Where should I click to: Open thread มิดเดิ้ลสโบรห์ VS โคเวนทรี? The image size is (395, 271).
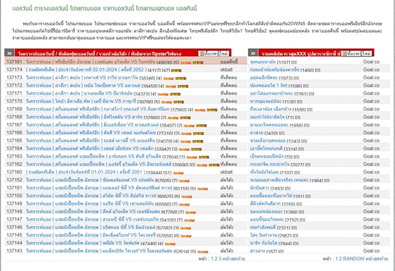coord(91,235)
